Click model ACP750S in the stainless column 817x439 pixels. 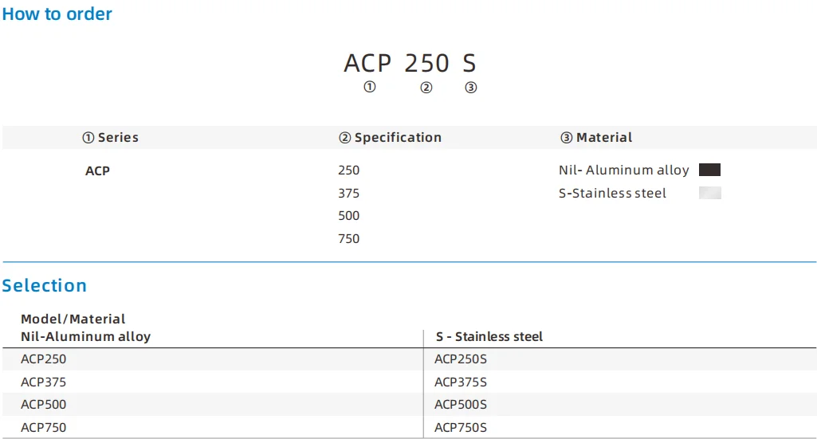click(x=461, y=428)
